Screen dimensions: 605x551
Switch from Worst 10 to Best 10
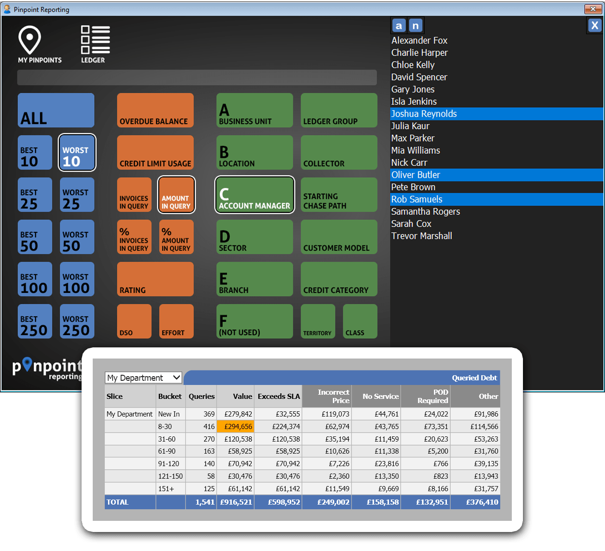34,153
